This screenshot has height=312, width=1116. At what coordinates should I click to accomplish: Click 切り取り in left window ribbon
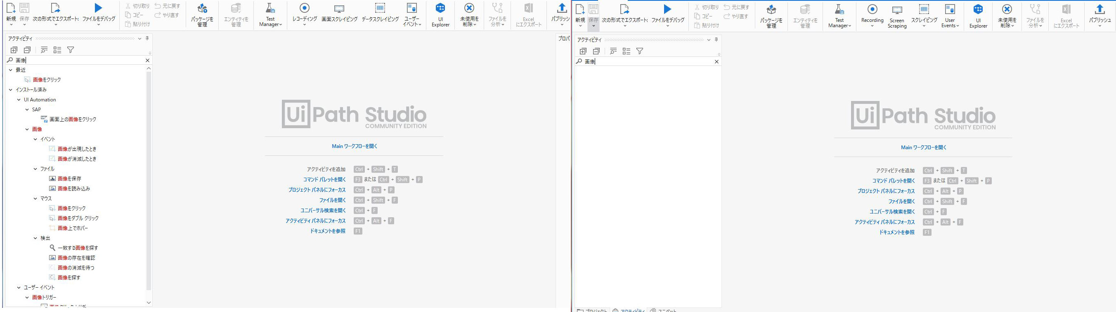[x=137, y=6]
